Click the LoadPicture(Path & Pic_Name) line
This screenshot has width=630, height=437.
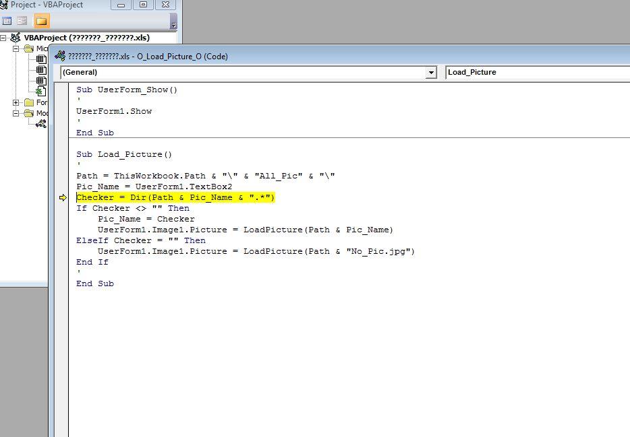[246, 230]
